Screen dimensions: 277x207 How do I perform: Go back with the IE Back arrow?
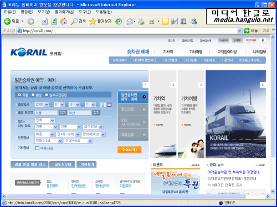pyautogui.click(x=7, y=22)
